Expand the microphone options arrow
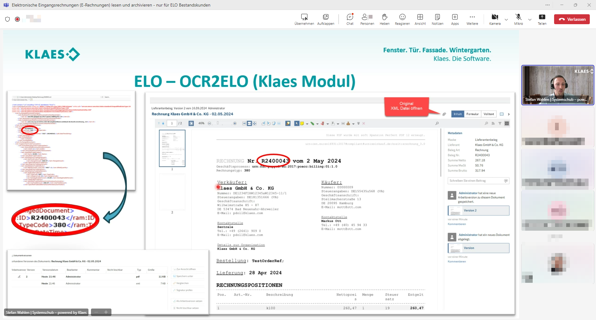 click(530, 20)
